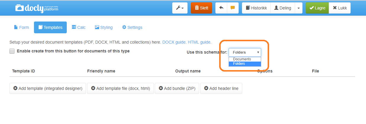Open the HTML guide link

click(199, 42)
